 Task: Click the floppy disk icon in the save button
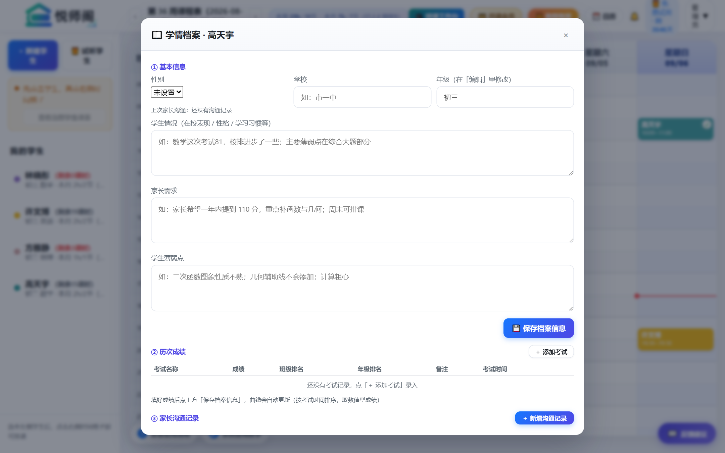516,328
